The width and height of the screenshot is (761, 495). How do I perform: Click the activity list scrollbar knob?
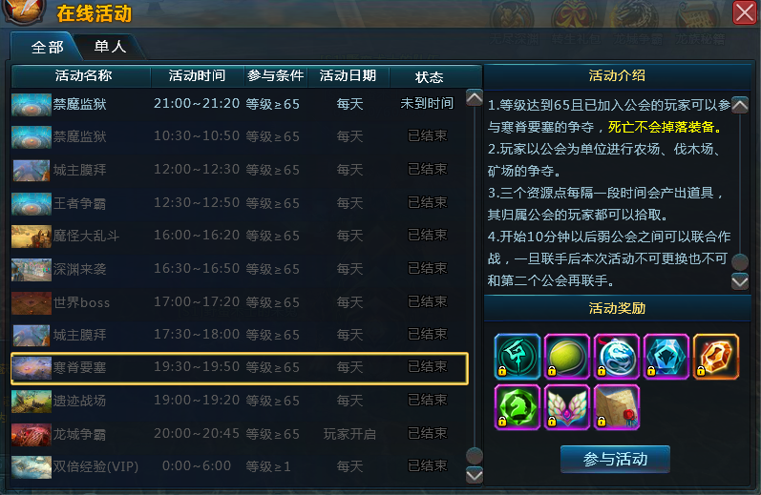pyautogui.click(x=475, y=456)
